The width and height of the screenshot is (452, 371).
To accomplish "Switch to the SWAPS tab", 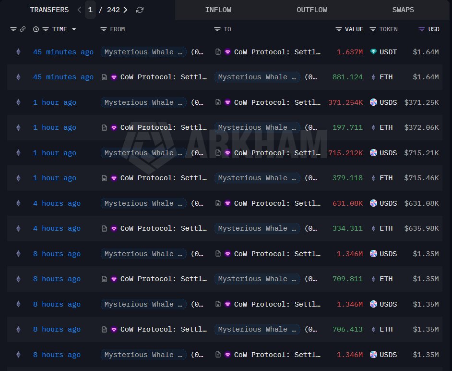I will pyautogui.click(x=403, y=10).
